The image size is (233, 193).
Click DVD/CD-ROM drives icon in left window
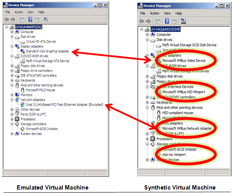coord(17,56)
